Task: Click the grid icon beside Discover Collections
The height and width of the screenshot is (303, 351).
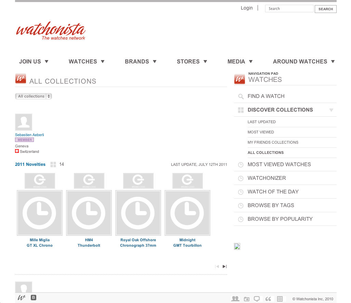Action: tap(241, 110)
